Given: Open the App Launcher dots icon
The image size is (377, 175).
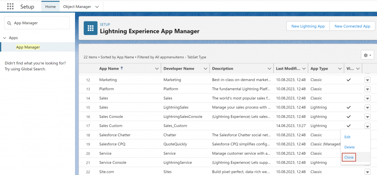Looking at the screenshot, I should (x=10, y=6).
